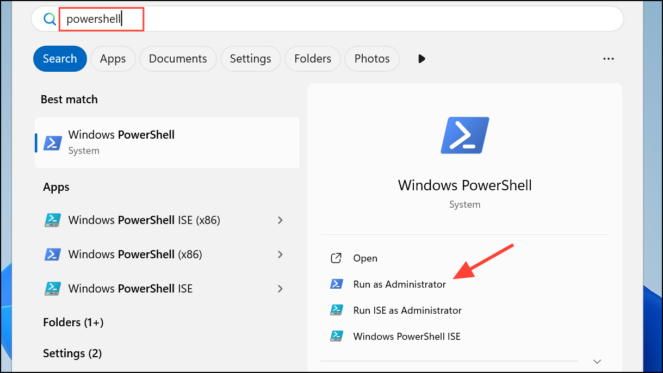This screenshot has height=373, width=663.
Task: Click the Open action icon beside Open
Action: tap(336, 258)
